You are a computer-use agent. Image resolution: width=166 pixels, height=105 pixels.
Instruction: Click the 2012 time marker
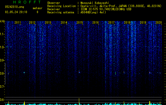coord(32,23)
